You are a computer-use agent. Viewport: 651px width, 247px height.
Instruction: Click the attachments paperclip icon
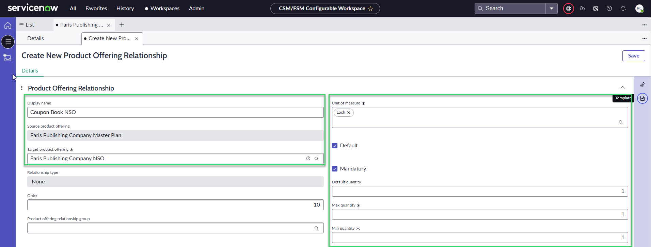[642, 85]
